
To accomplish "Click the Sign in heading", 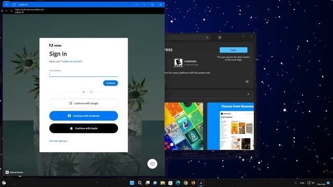I will point(58,54).
